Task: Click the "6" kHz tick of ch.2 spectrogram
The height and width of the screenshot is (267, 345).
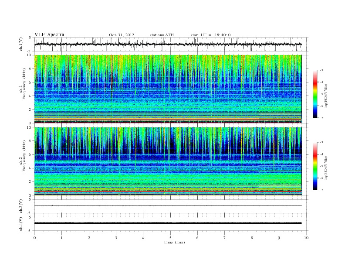Action: (30, 154)
